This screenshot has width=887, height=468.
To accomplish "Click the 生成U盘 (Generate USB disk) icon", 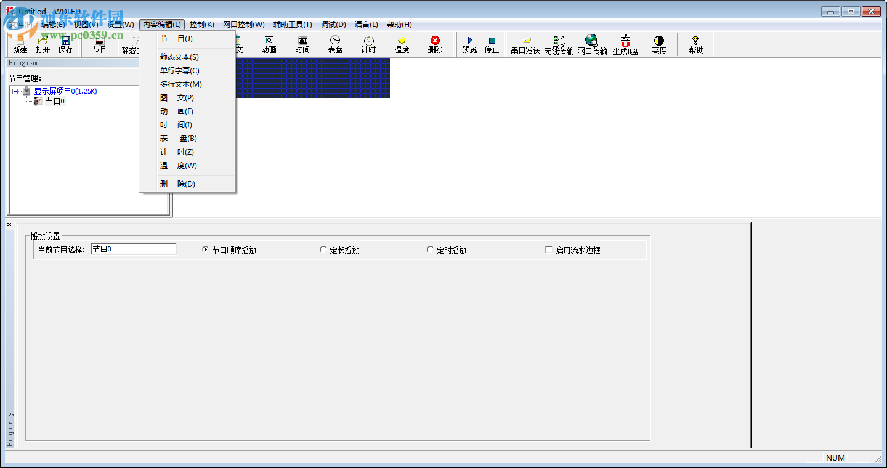I will coord(625,45).
